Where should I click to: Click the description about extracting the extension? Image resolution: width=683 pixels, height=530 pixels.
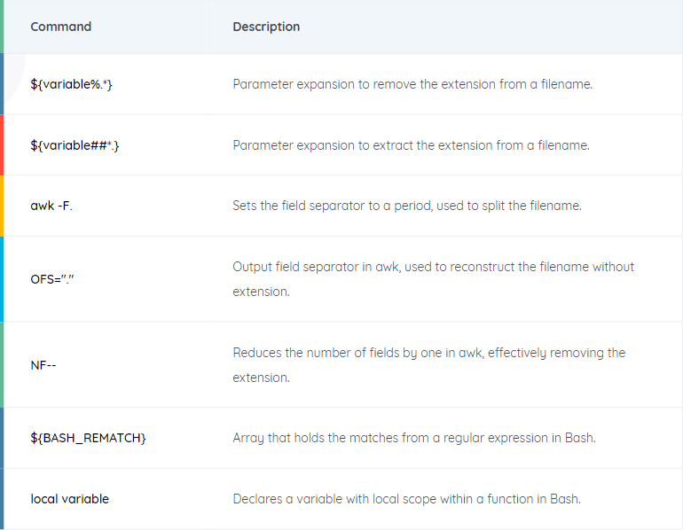(x=411, y=144)
